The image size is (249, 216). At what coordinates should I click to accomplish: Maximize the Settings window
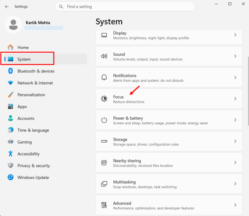(x=230, y=4)
